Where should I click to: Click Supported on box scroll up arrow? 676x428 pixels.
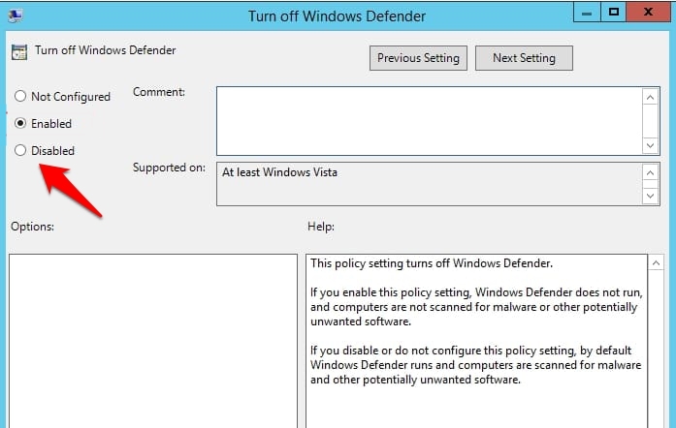[x=650, y=173]
